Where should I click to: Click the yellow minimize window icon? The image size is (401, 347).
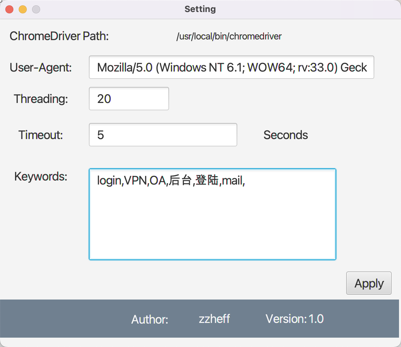[22, 9]
